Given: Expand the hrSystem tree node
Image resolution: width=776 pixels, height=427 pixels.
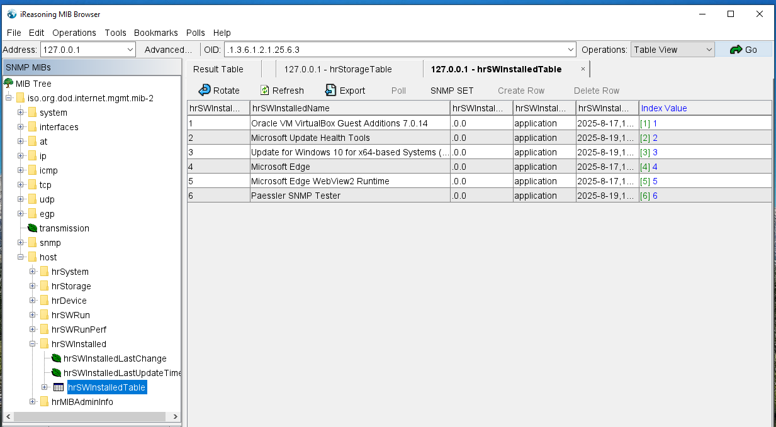Looking at the screenshot, I should tap(33, 272).
